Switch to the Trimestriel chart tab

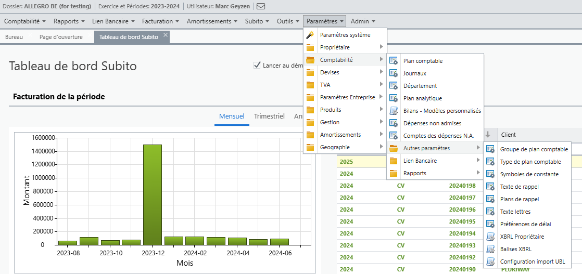pyautogui.click(x=269, y=116)
